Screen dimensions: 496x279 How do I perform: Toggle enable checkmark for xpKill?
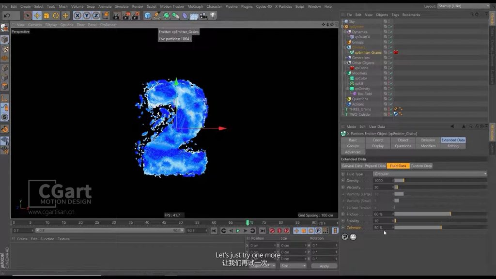pos(391,83)
